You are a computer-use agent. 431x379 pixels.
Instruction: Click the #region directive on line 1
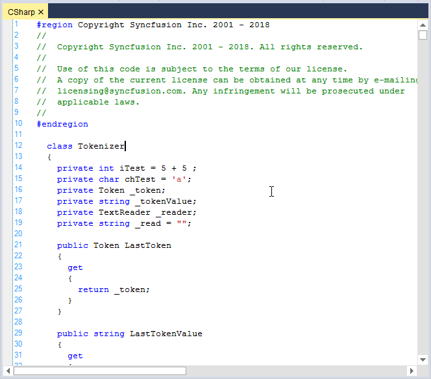(55, 25)
